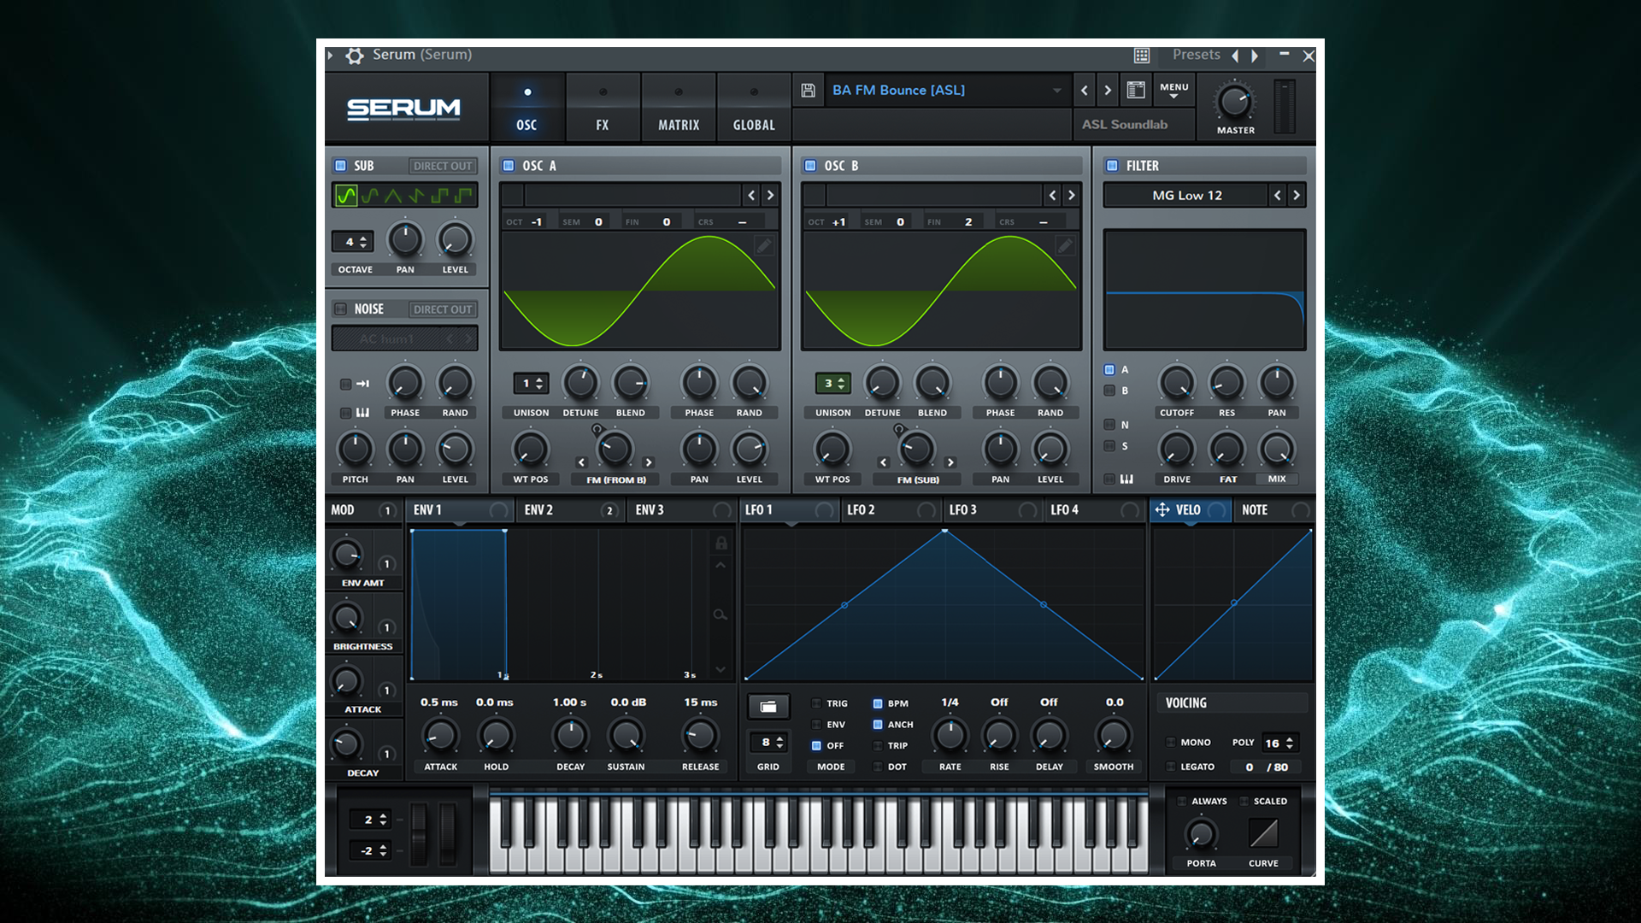The width and height of the screenshot is (1641, 923).
Task: Click OSC B warp mode right arrow
Action: (x=950, y=462)
